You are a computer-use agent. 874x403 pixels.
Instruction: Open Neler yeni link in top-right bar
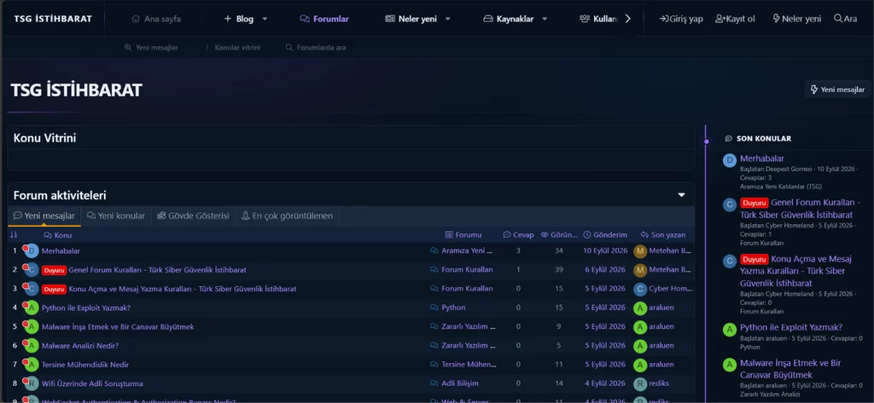point(797,19)
